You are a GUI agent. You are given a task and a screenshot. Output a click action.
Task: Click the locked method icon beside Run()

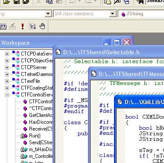[24, 136]
